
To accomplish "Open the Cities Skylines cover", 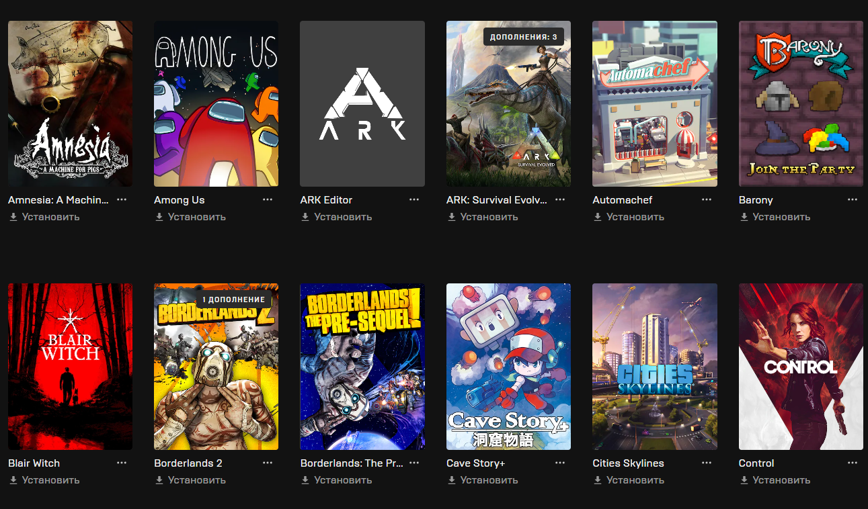I will (655, 367).
